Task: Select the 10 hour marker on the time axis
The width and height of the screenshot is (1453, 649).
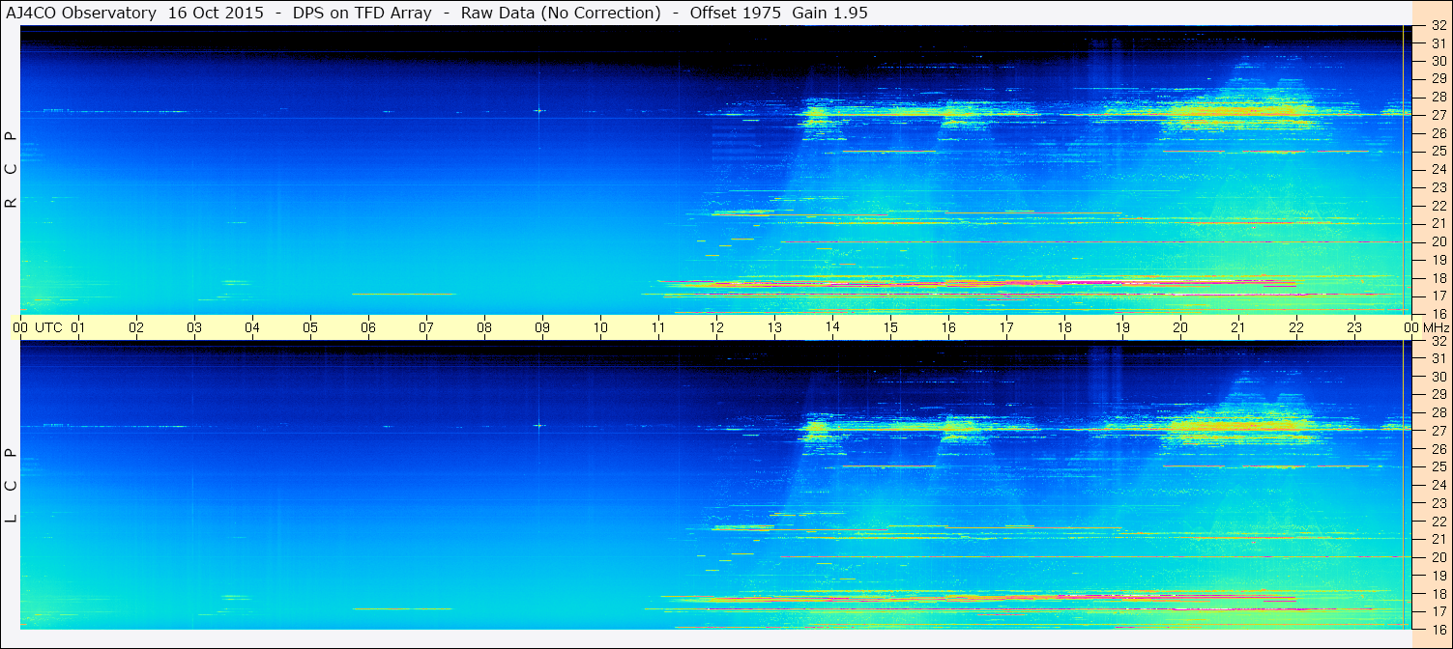Action: click(600, 327)
